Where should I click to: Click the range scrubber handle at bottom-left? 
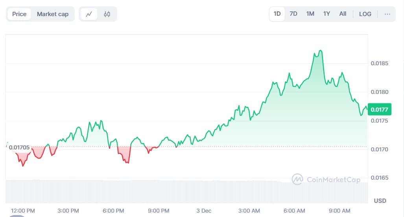[x=17, y=216]
